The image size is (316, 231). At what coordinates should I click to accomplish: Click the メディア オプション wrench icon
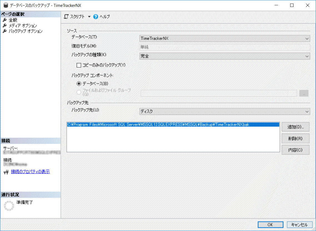pos(5,25)
